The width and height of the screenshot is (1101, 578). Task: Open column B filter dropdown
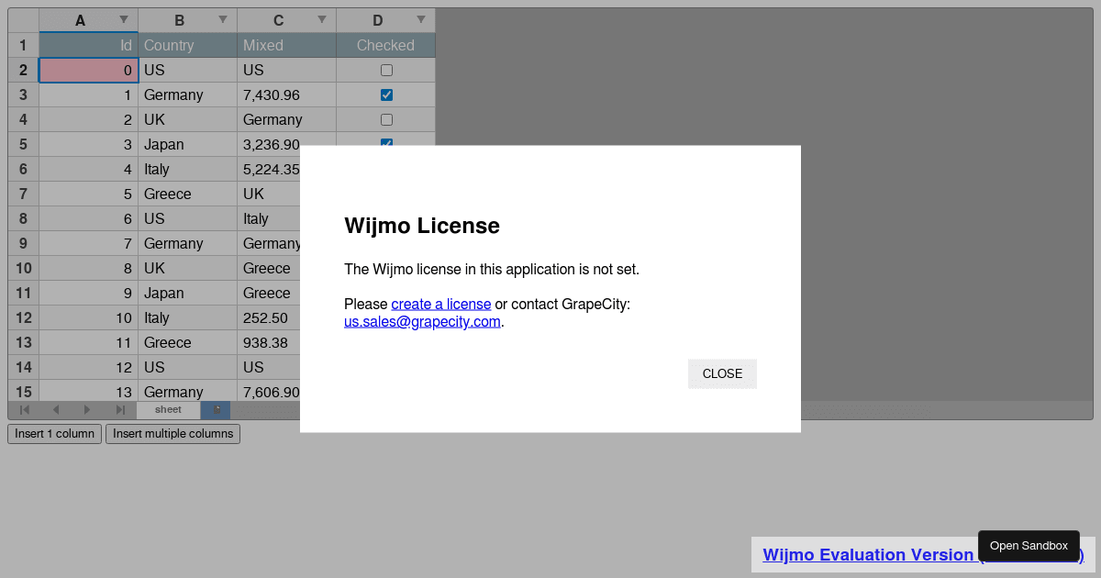coord(223,20)
